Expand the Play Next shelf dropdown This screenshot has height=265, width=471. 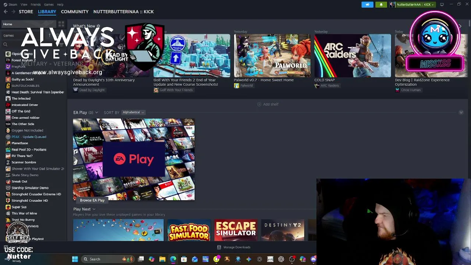point(94,209)
